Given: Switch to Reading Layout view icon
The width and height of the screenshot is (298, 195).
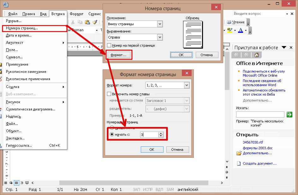Looking at the screenshot, I should point(27,183).
